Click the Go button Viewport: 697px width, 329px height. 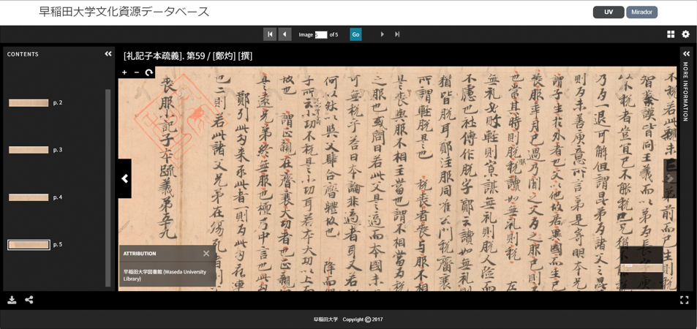coord(355,34)
